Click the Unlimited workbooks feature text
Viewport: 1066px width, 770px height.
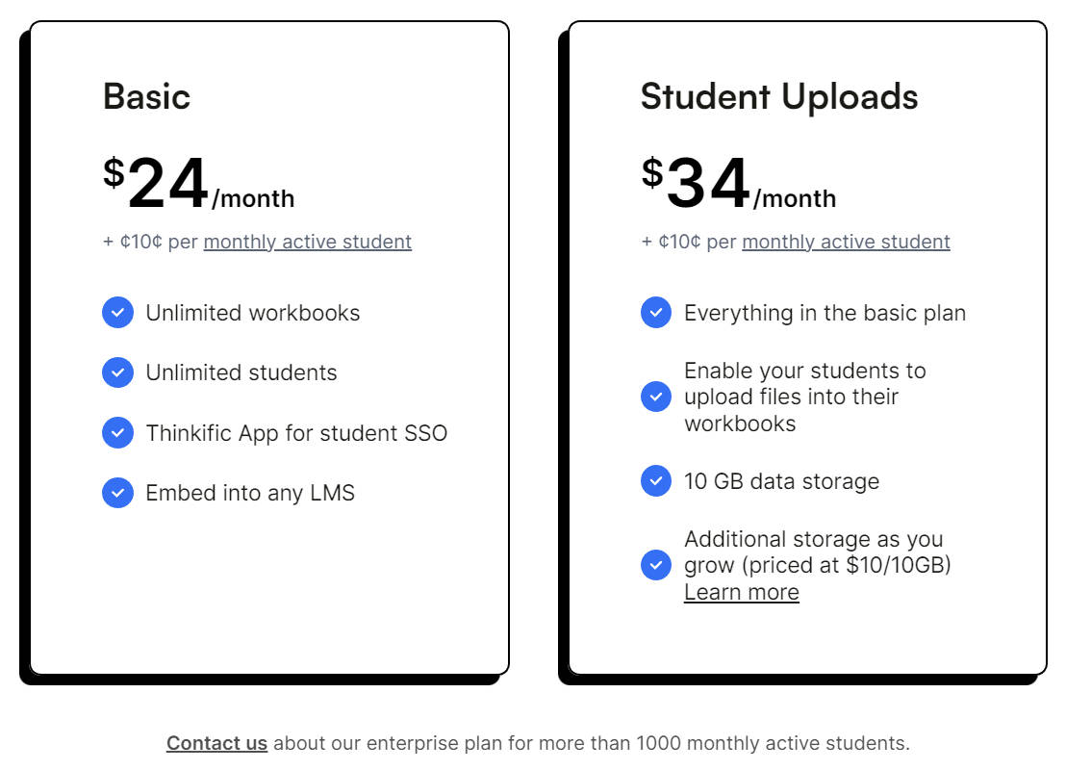(x=253, y=312)
